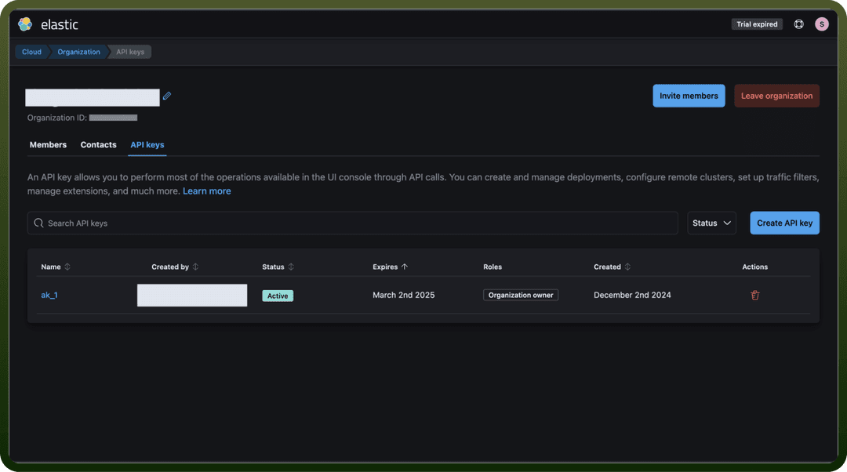The height and width of the screenshot is (472, 847).
Task: Click the elastic wordmark text
Action: tap(60, 24)
